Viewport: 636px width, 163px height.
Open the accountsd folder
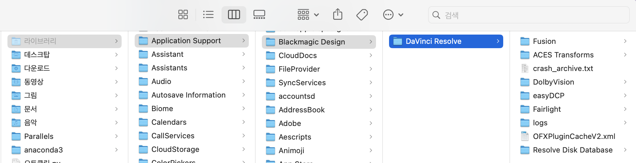[x=319, y=96]
